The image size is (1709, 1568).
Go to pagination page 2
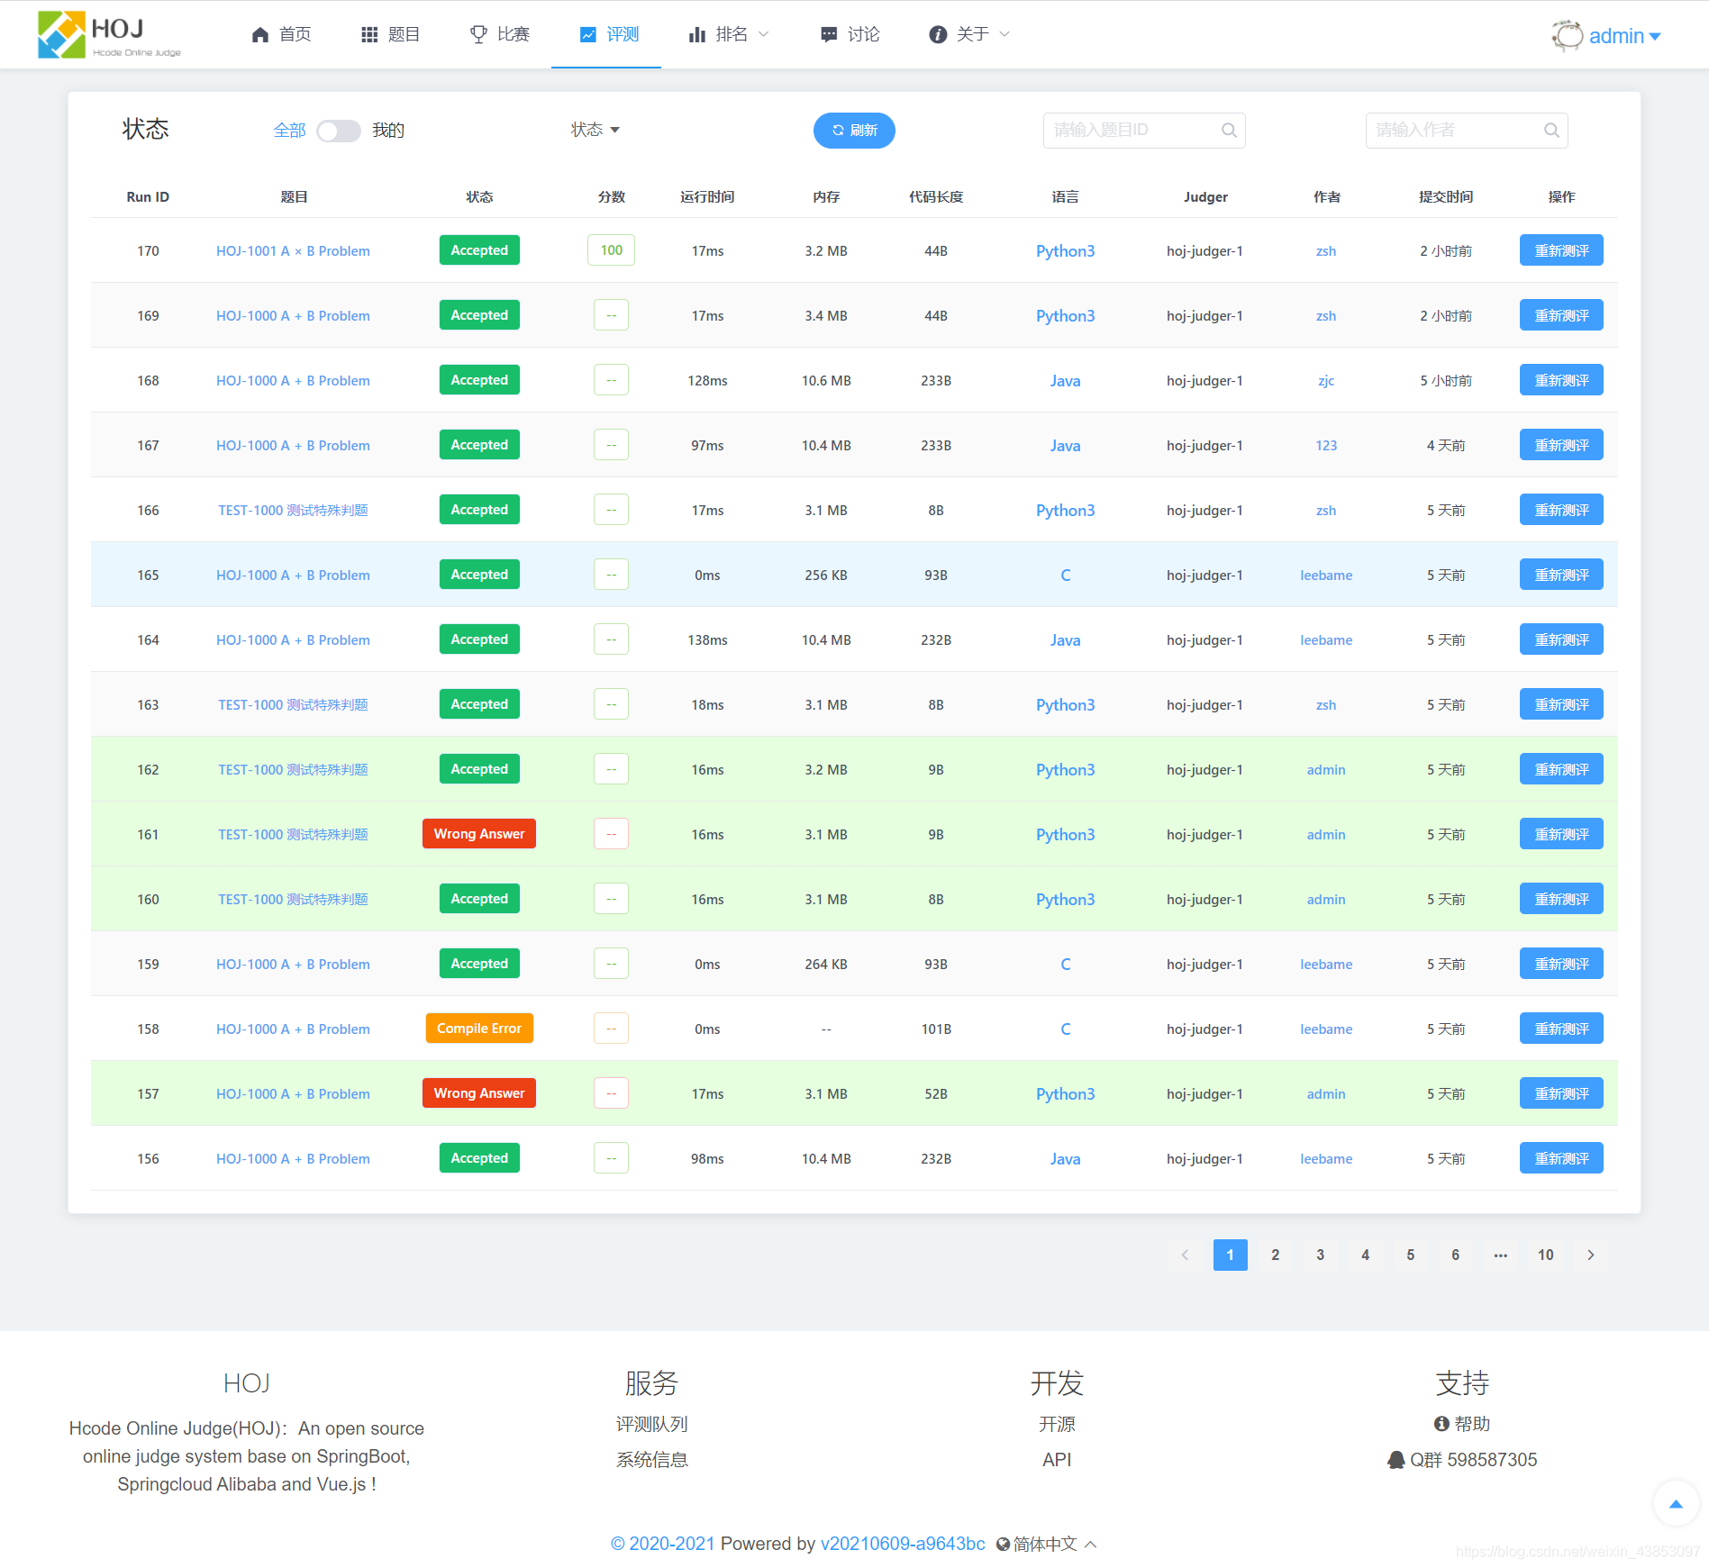[x=1276, y=1255]
